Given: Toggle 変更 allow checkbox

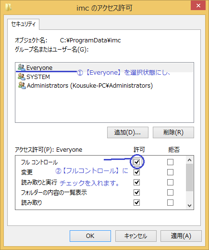Looking at the screenshot, I should tap(136, 172).
